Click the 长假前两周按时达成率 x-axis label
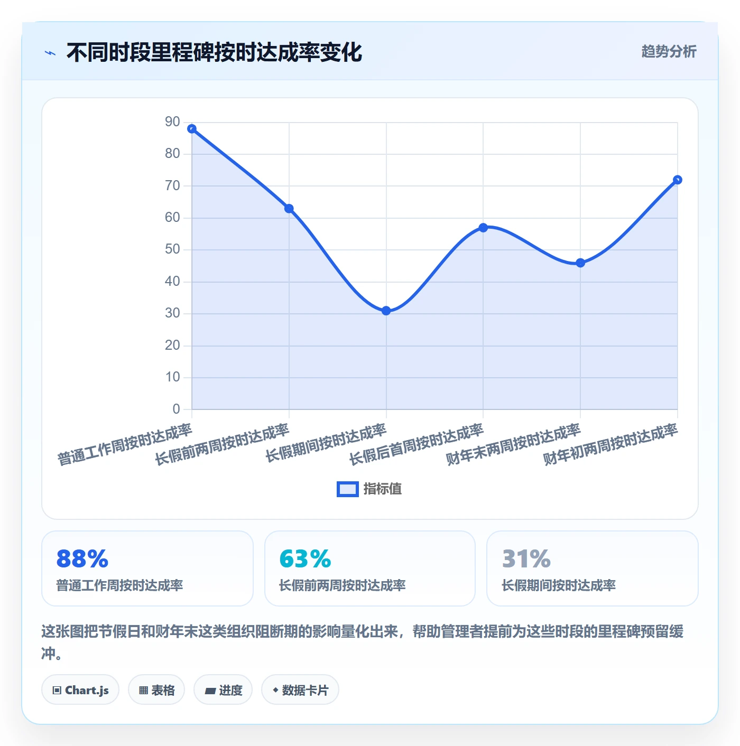This screenshot has width=740, height=746. point(222,444)
